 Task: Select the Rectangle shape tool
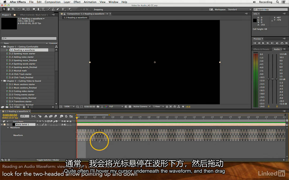34,9
